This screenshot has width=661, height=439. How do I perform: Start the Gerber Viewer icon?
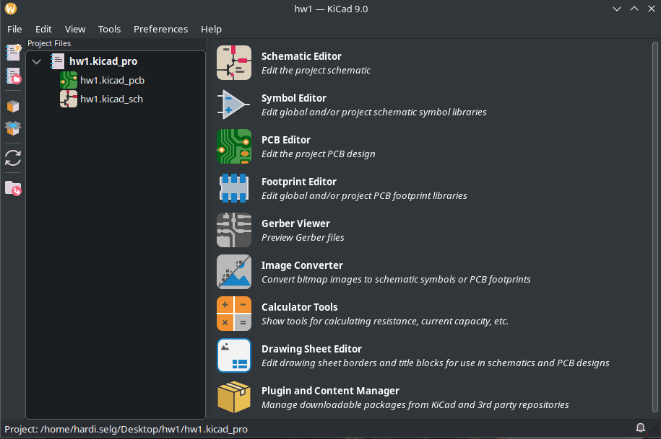click(234, 230)
